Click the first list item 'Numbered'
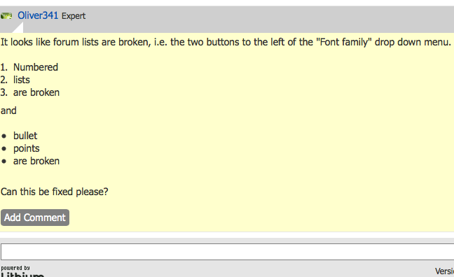This screenshot has height=277, width=454. 36,67
